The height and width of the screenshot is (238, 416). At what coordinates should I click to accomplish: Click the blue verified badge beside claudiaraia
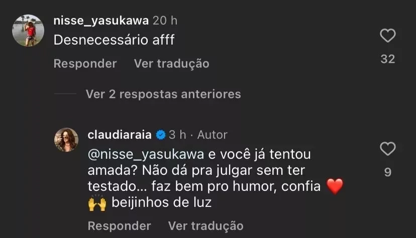coord(161,135)
